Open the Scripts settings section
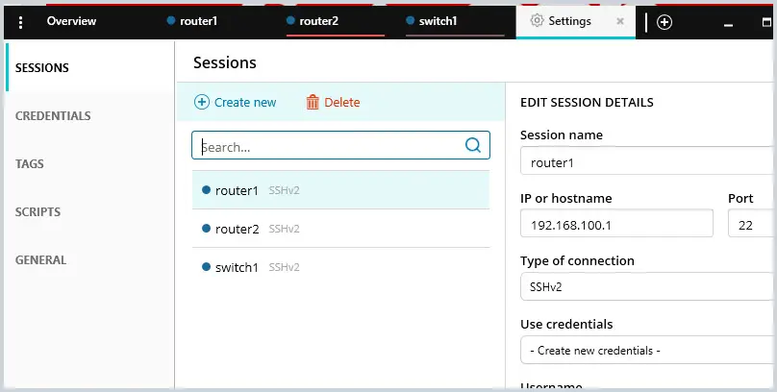 [x=38, y=211]
